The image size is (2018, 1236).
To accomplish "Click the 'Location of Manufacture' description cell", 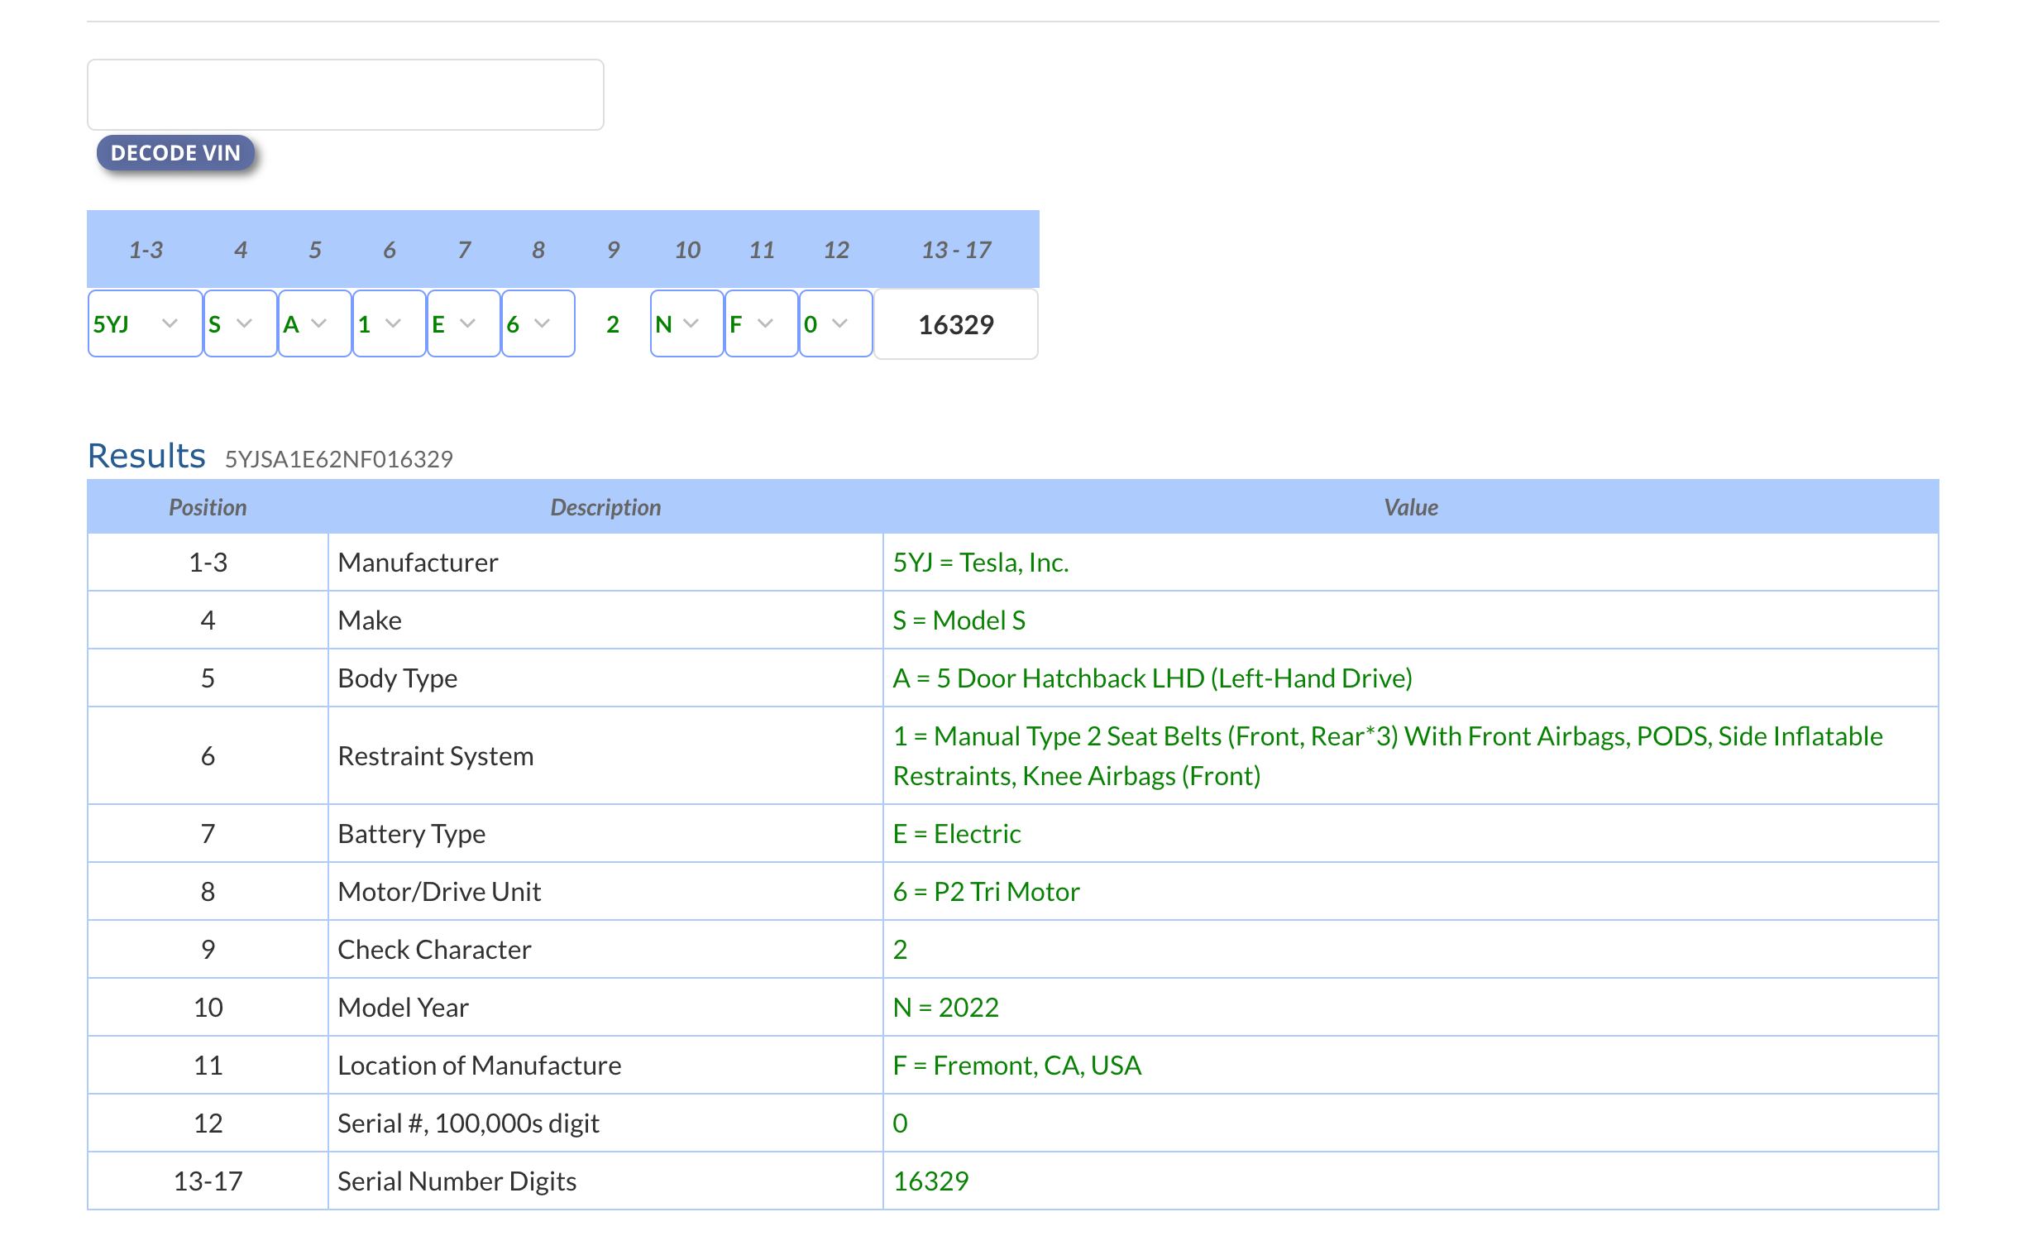I will point(605,1066).
